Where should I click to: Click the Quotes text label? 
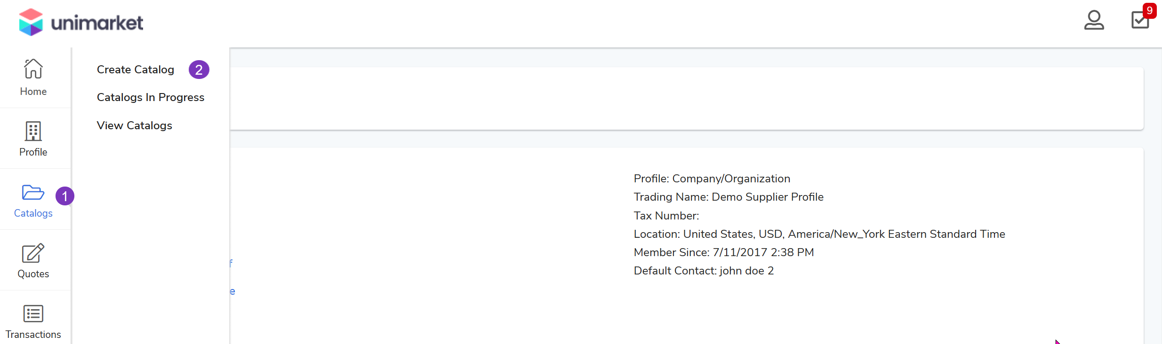pos(33,274)
